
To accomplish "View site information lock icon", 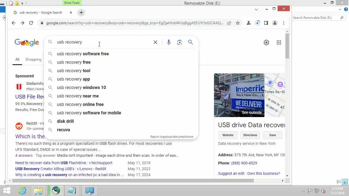I will [42, 23].
